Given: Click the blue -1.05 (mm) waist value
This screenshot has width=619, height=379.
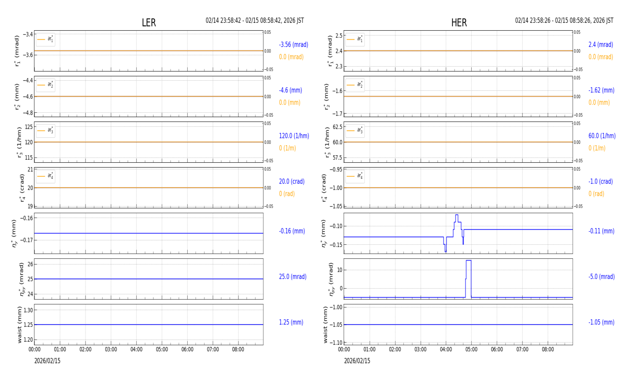Looking at the screenshot, I should (x=601, y=322).
